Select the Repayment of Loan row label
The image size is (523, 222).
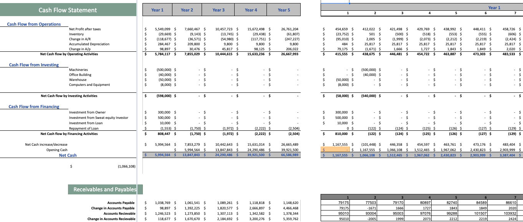(x=84, y=128)
